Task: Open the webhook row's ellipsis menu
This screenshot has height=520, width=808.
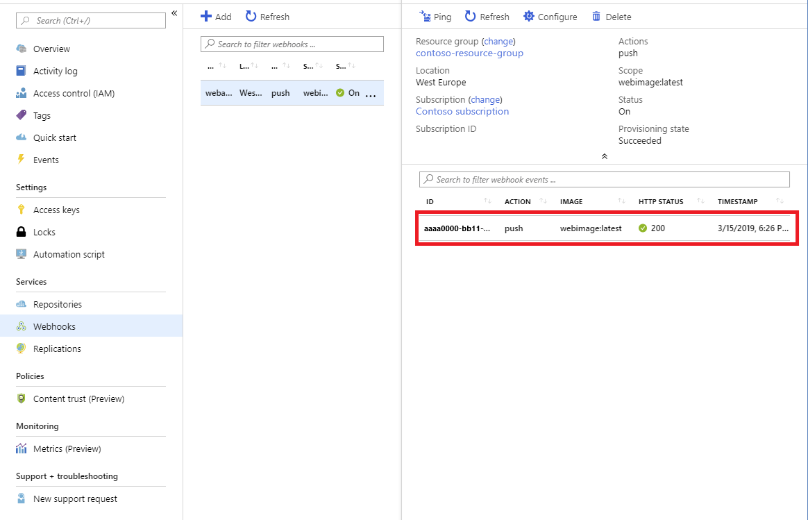Action: 371,94
